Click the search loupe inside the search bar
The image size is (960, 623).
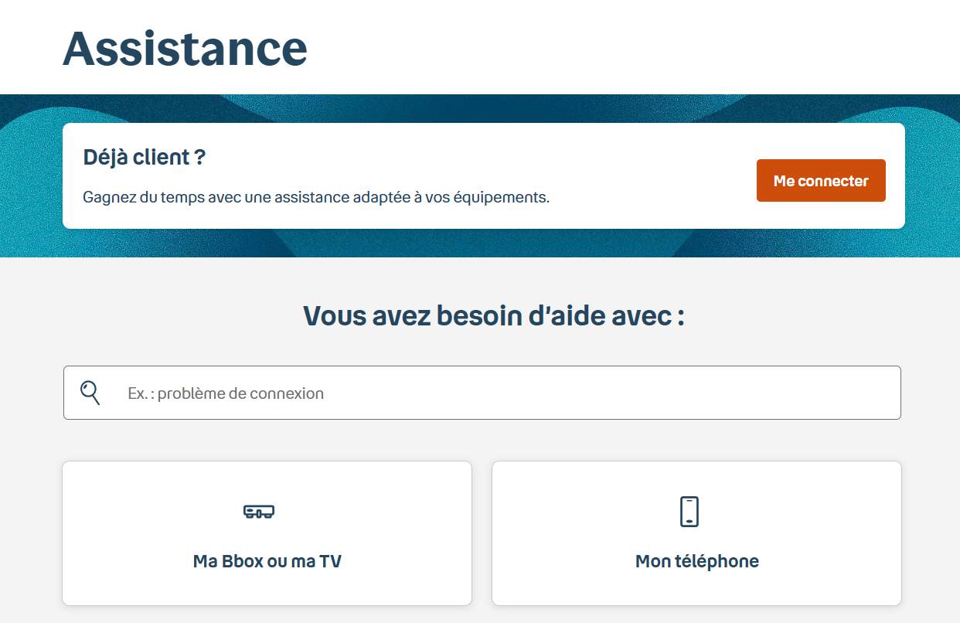90,392
